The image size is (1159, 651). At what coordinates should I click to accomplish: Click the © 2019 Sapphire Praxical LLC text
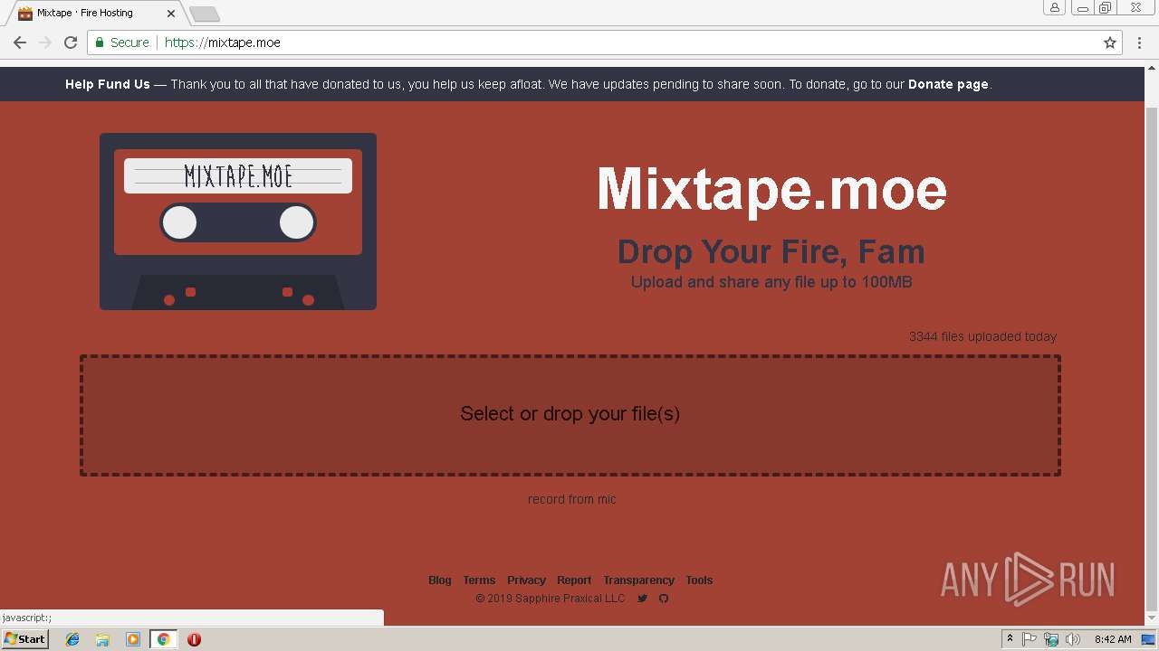pyautogui.click(x=551, y=599)
